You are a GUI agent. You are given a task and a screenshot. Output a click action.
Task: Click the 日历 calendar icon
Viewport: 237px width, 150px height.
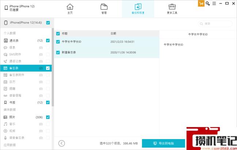tap(5, 82)
